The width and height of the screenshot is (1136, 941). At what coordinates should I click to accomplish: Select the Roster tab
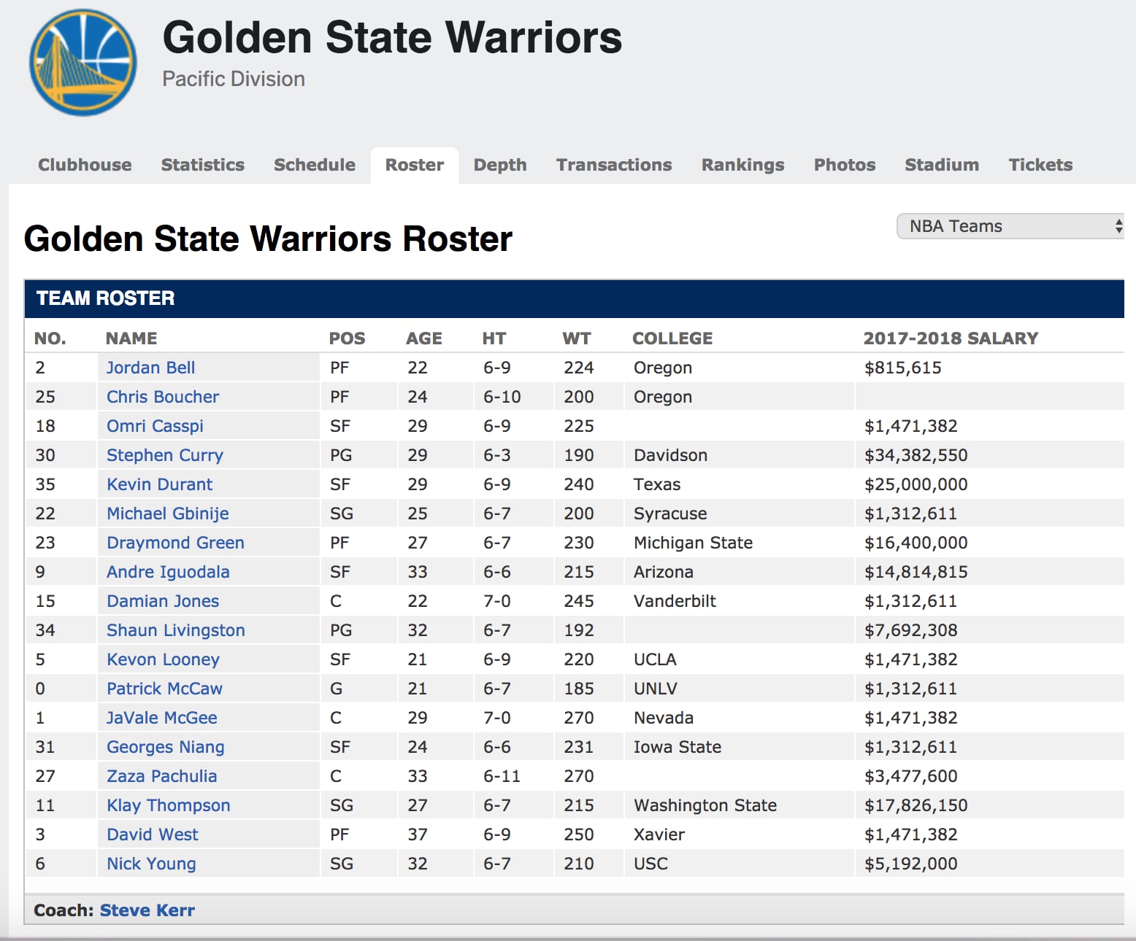[415, 165]
